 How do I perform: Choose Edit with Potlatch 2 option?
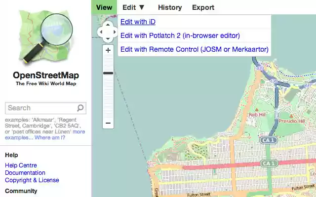[x=180, y=35]
